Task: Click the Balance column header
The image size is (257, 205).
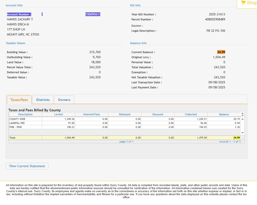Action: point(224,114)
